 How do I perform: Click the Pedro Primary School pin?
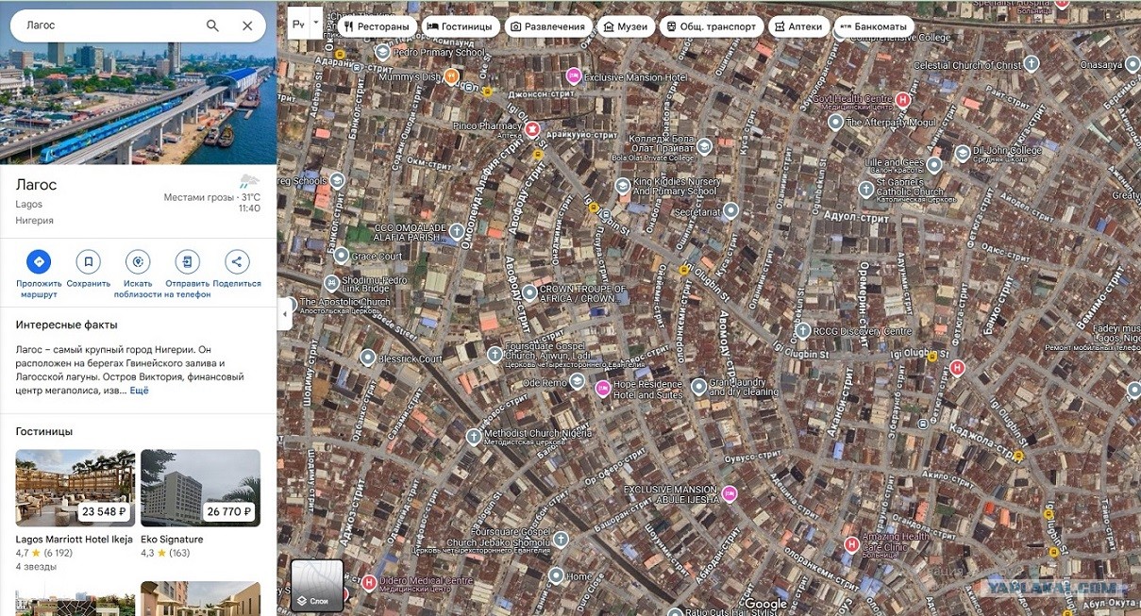click(382, 53)
